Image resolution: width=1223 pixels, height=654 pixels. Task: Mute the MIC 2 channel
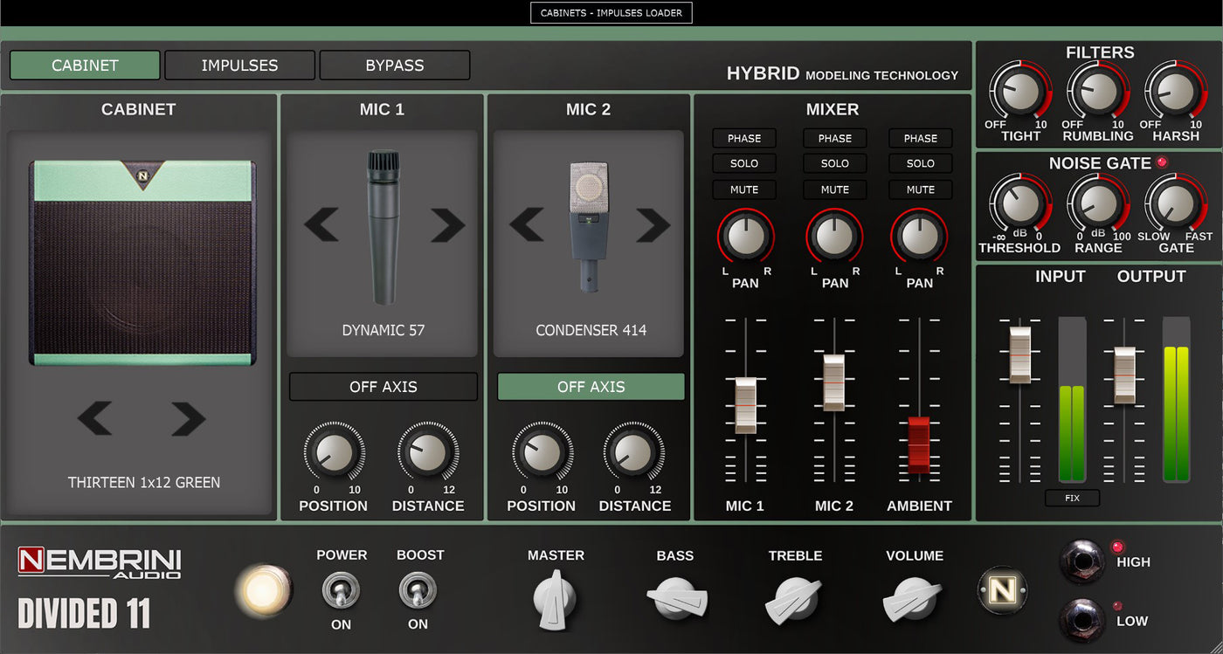834,189
